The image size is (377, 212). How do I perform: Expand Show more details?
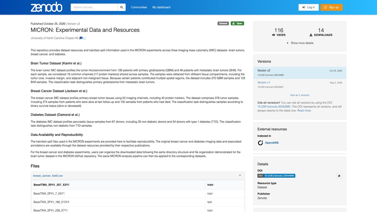[x=300, y=43]
